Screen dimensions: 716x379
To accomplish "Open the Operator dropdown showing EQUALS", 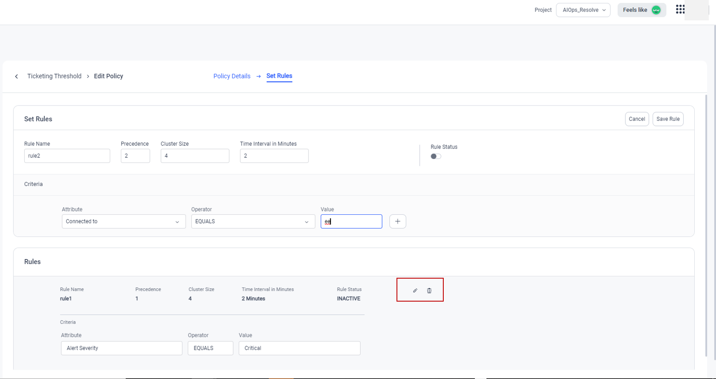I will point(253,221).
